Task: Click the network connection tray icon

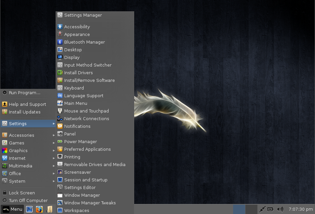Action: click(x=262, y=209)
